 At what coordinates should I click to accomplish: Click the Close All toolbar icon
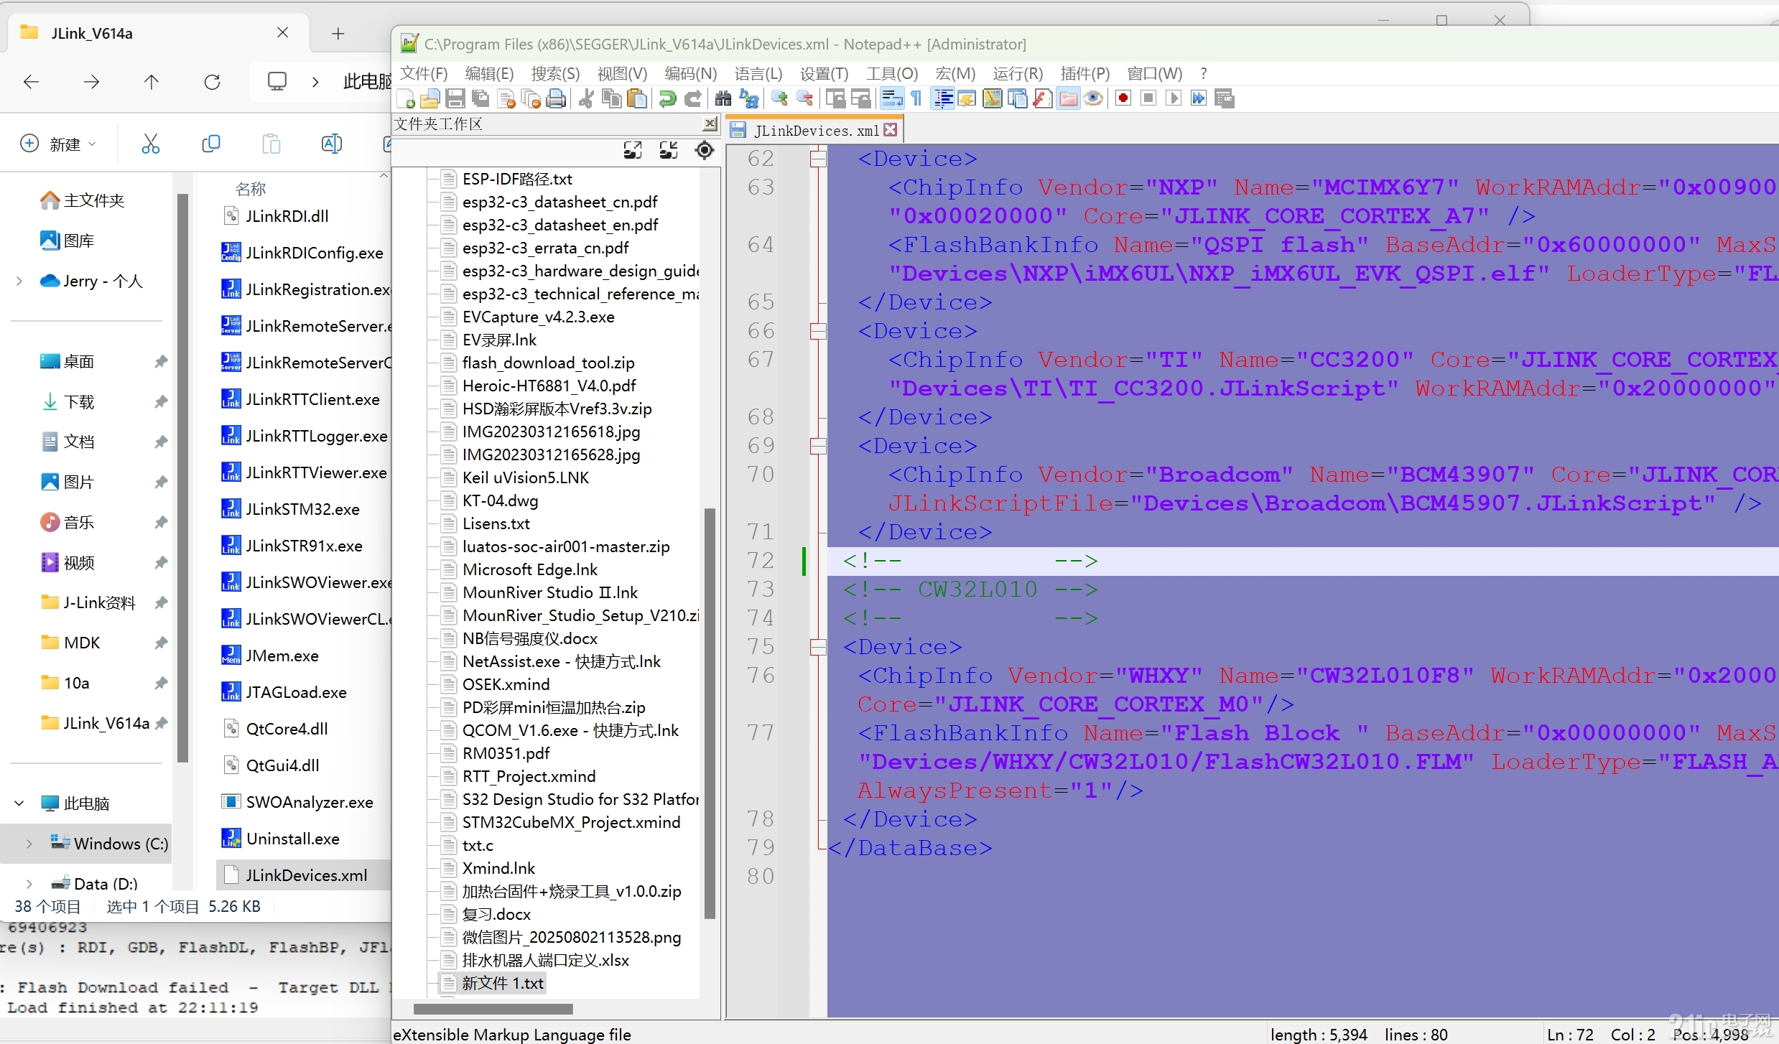pos(531,98)
